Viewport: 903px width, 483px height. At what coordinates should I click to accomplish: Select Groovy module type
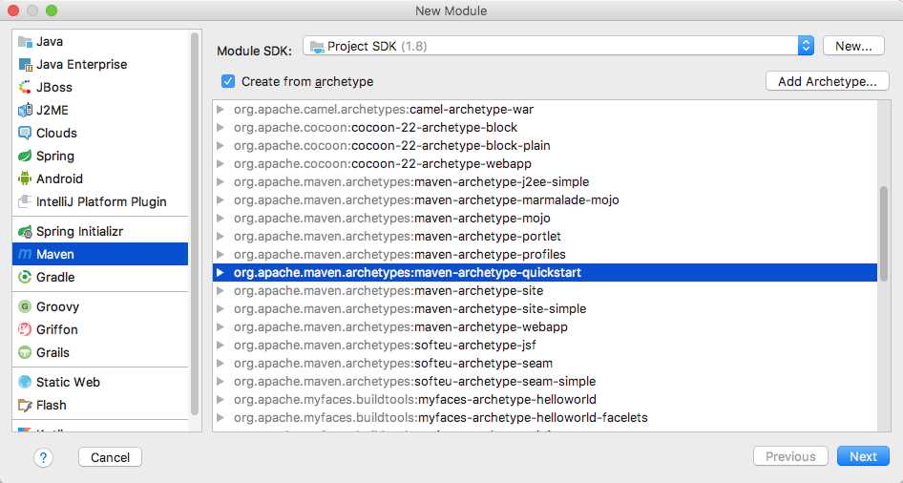100,306
